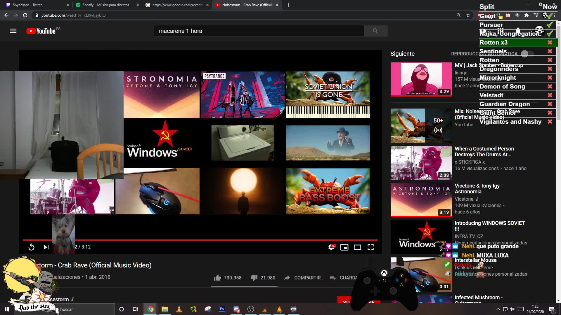Open the YouTube hamburger guide menu
Viewport: 561px width, 315px height.
coord(13,31)
